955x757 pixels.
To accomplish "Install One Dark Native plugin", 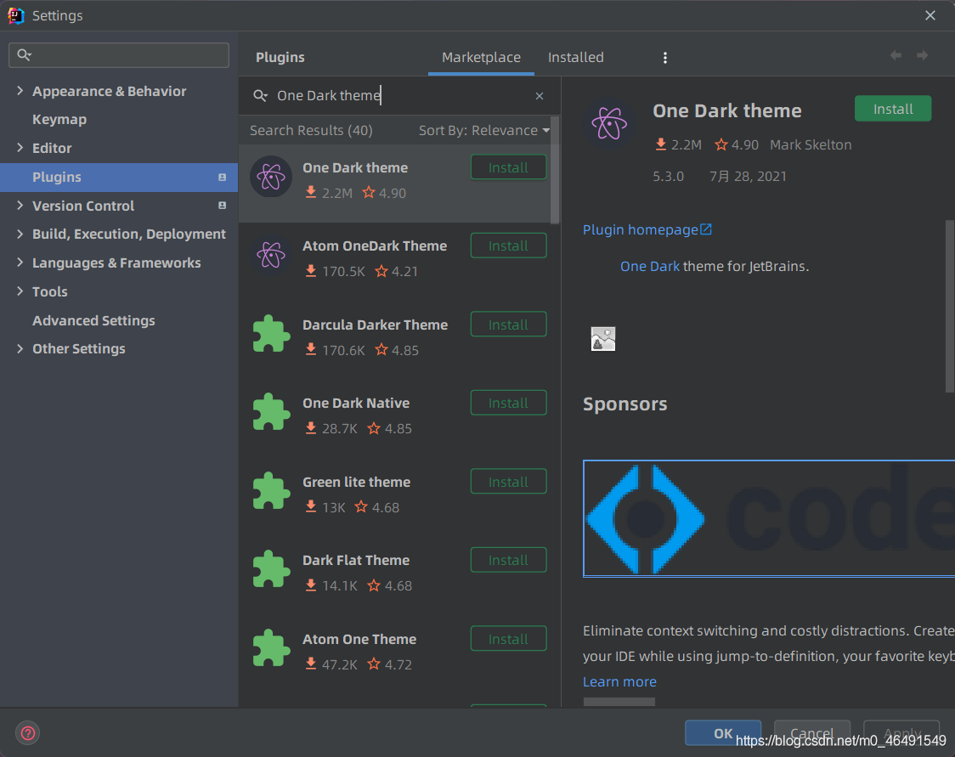I will pyautogui.click(x=509, y=404).
